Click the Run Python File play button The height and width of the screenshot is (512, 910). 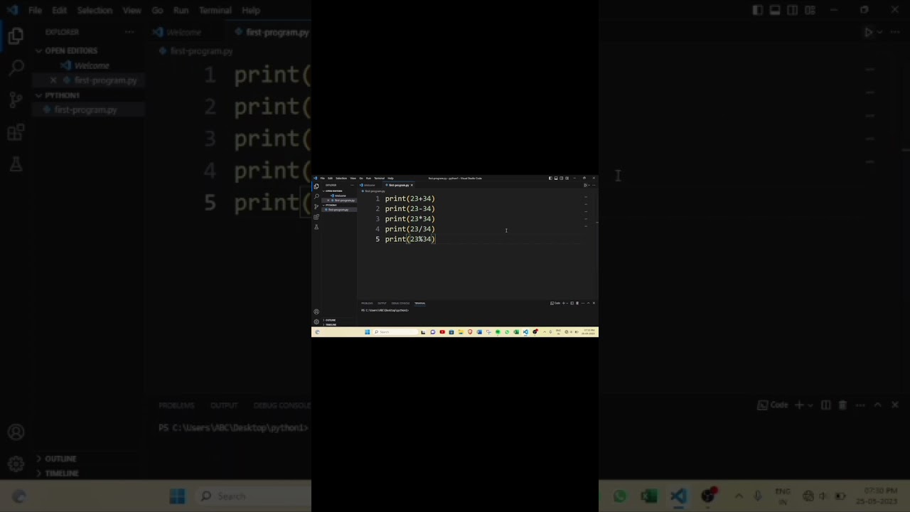pyautogui.click(x=585, y=185)
